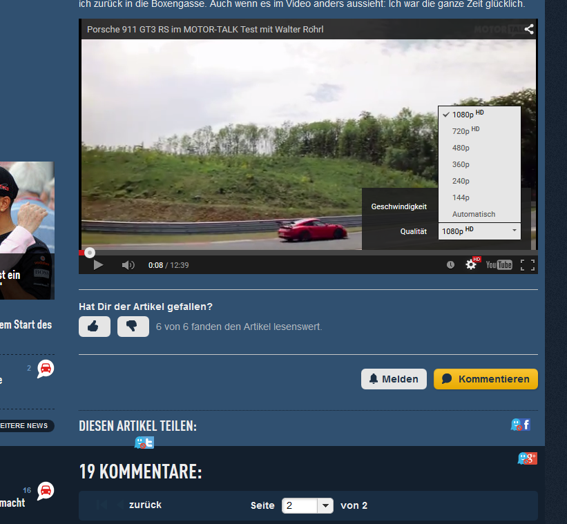Give the article a thumbs down

point(133,326)
